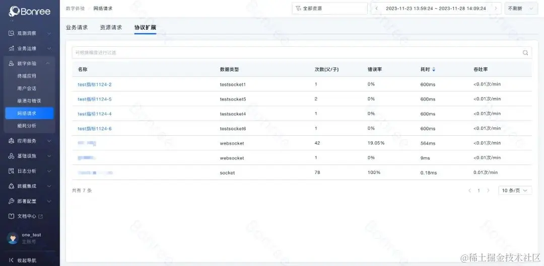Click the 错误率 column header
Viewport: 544px width, 266px height.
375,69
